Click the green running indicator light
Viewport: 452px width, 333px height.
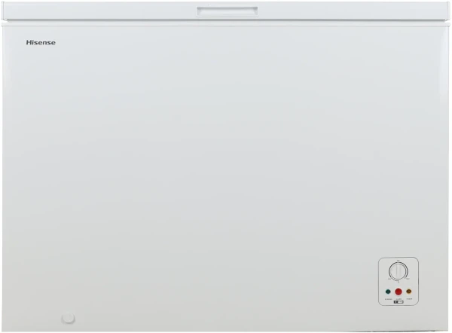coord(388,292)
